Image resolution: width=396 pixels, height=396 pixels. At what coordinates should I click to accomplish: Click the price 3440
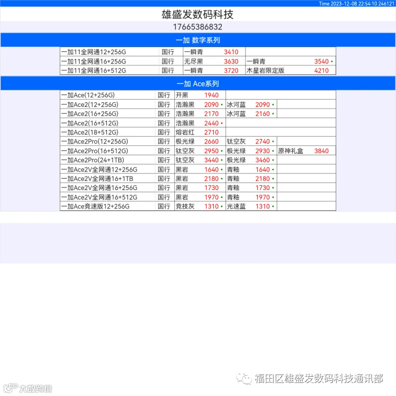(211, 160)
